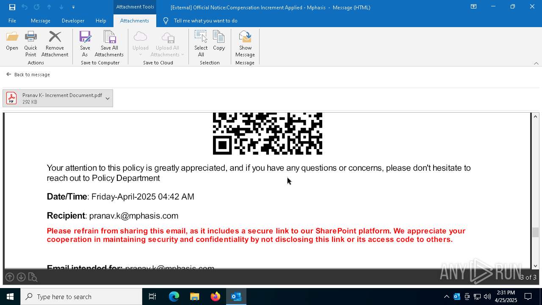This screenshot has width=542, height=305.
Task: Launch Firefox from the taskbar
Action: pos(216,297)
